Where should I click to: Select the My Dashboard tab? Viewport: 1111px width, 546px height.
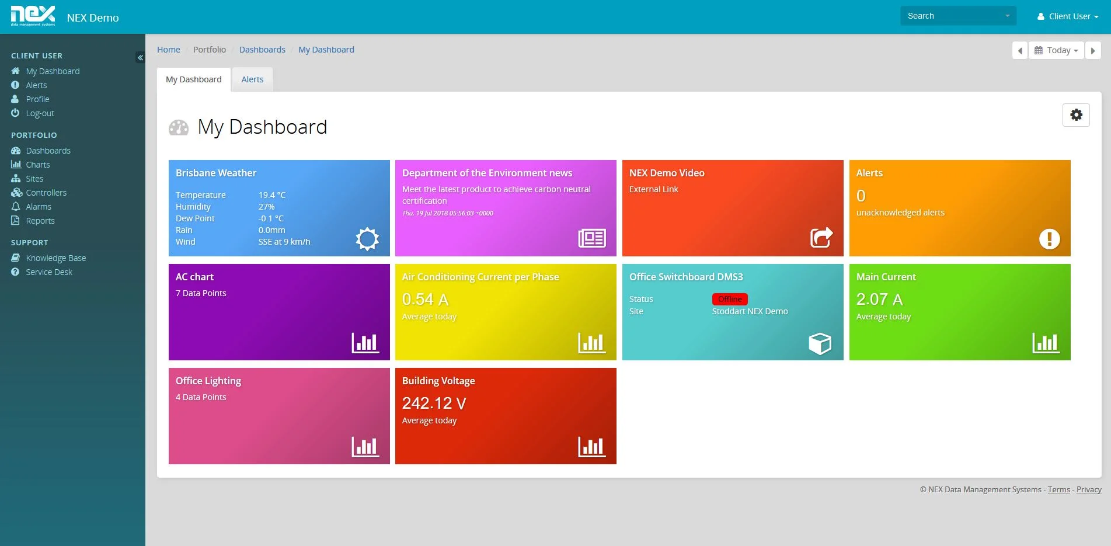point(194,79)
